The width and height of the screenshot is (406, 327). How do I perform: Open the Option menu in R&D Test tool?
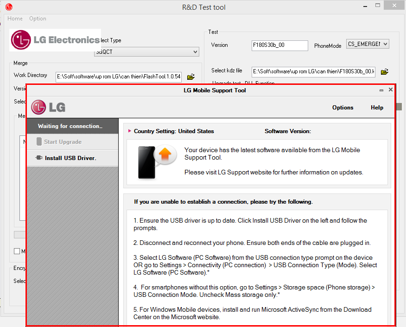(x=38, y=19)
